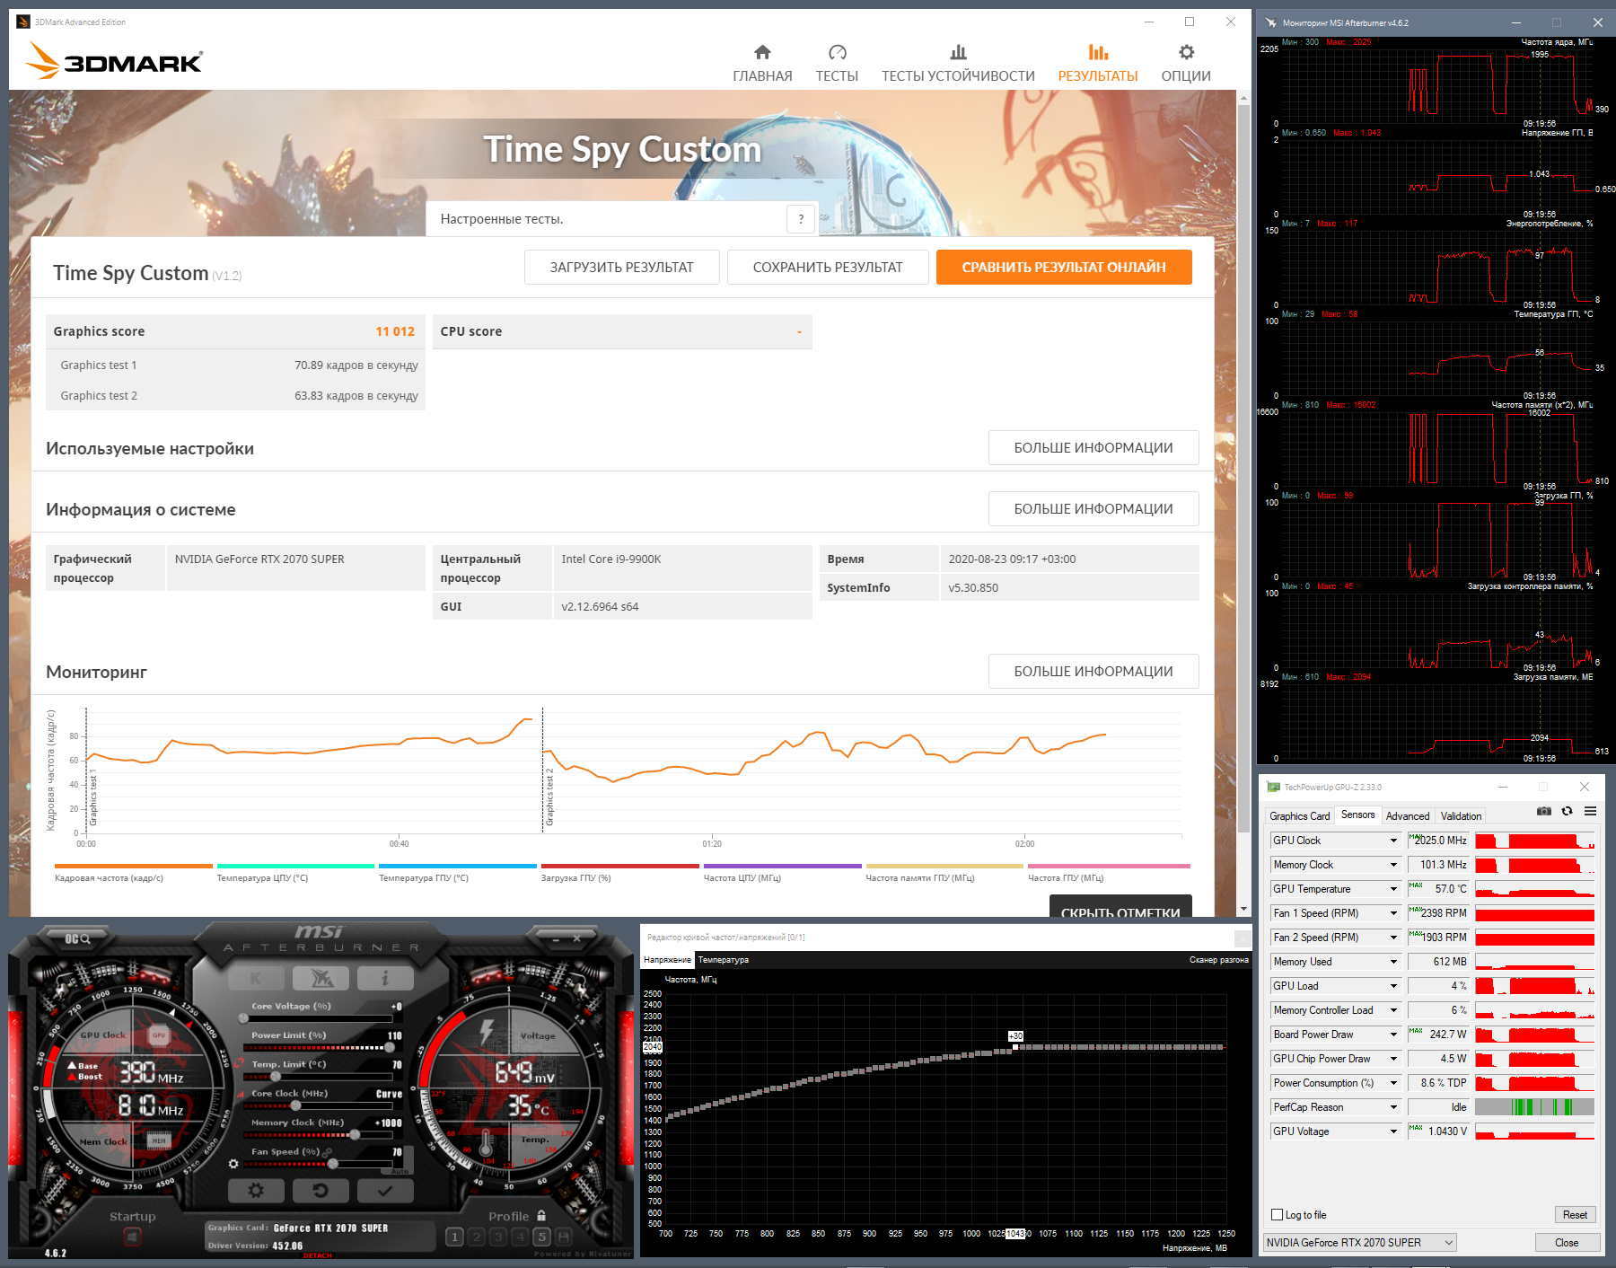Open fan settings small gear beside Fan Speed
Screen dimensions: 1616x1268
[x=233, y=1164]
